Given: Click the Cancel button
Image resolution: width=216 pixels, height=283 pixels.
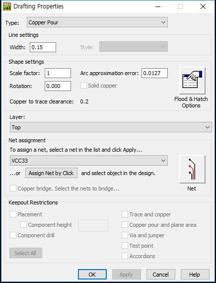Looking at the screenshot, I should click(x=161, y=275).
